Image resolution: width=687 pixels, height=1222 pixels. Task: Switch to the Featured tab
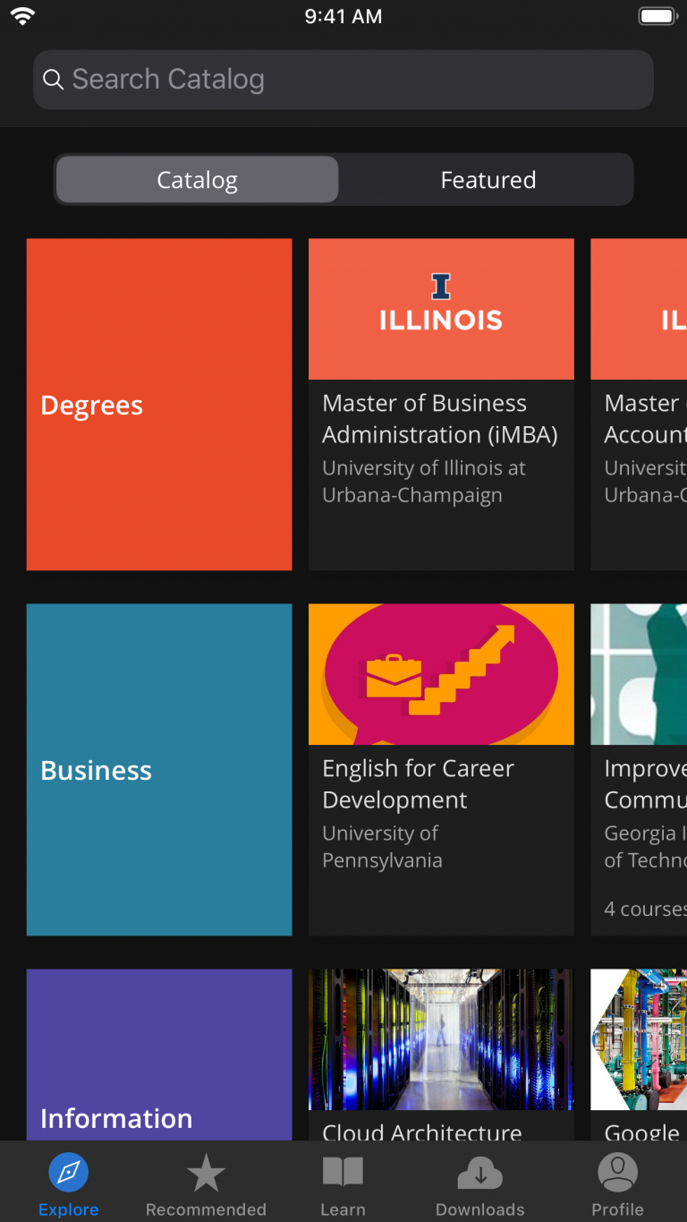[x=488, y=179]
